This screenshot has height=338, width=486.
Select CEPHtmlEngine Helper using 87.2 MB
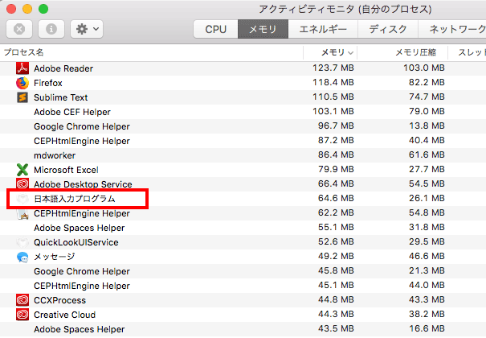[x=82, y=141]
